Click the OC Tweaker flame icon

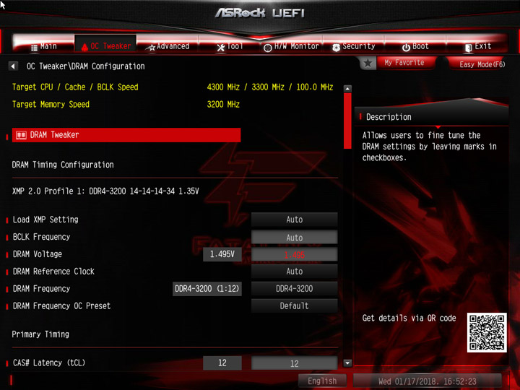coord(84,47)
